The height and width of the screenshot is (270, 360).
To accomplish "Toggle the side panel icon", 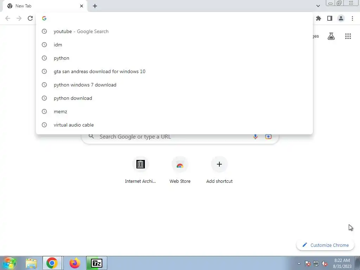I will click(x=330, y=18).
